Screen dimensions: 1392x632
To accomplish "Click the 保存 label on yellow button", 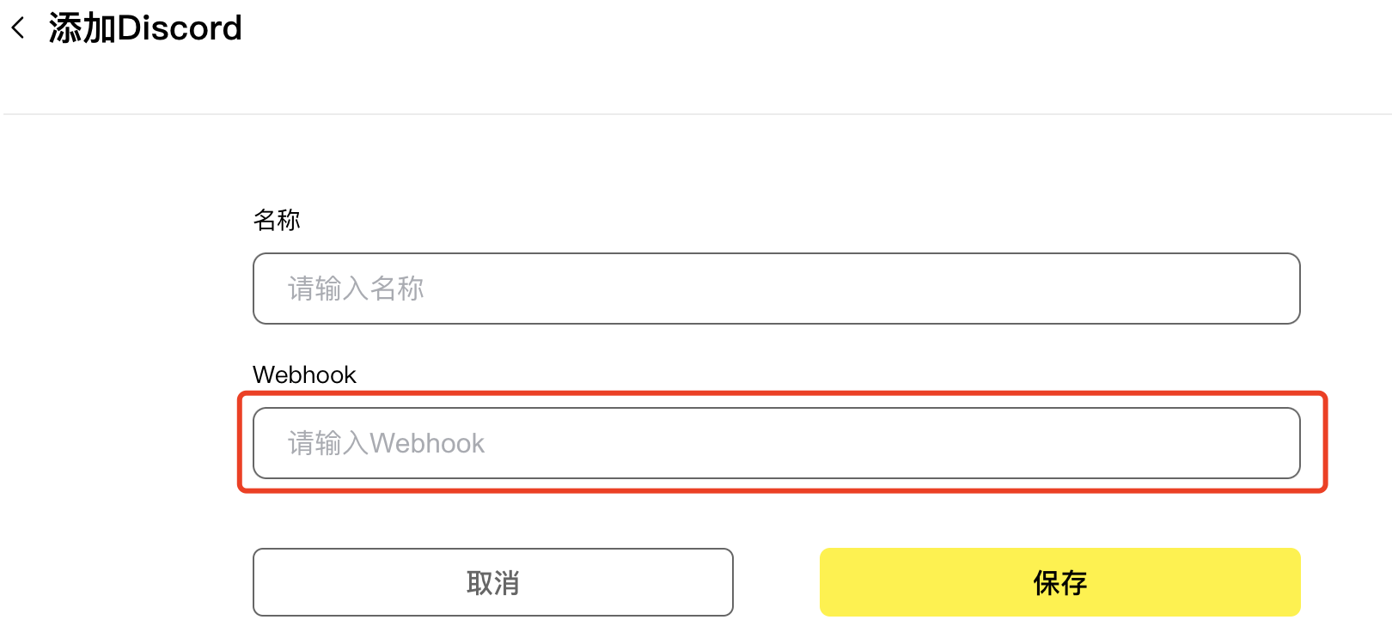I will (1059, 583).
